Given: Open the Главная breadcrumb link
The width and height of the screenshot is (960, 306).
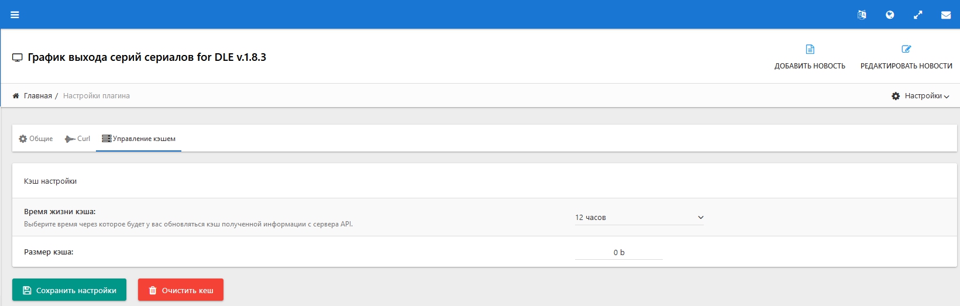Looking at the screenshot, I should click(x=38, y=96).
